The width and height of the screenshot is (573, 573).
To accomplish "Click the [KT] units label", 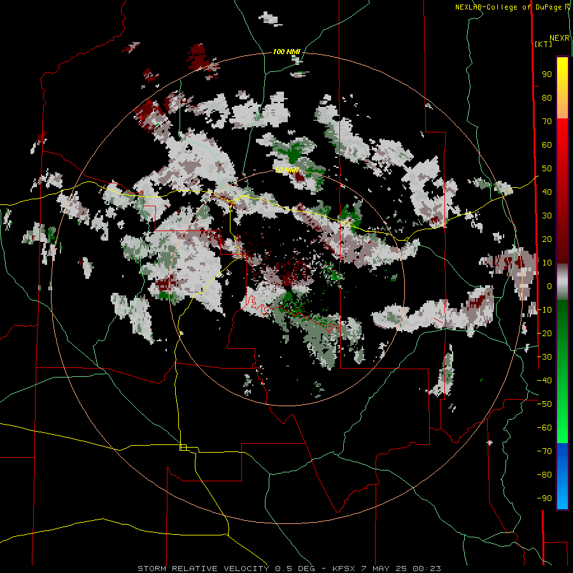I will tap(544, 44).
